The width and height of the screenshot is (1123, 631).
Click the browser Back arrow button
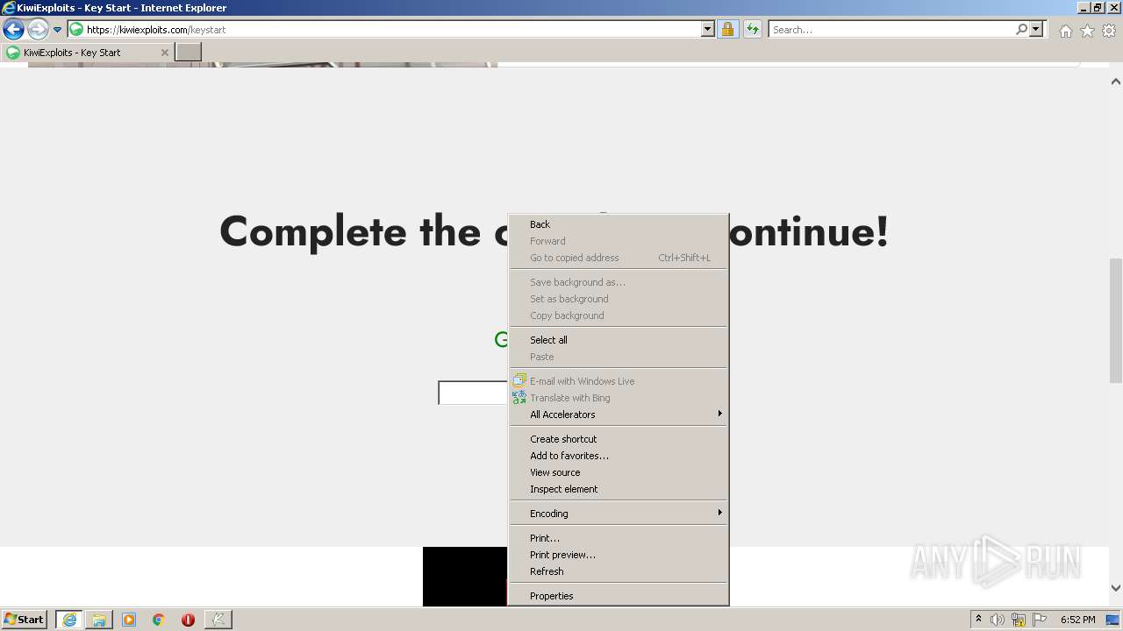tap(13, 30)
